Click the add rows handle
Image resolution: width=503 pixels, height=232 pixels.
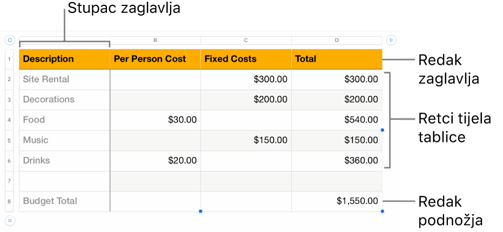10,220
